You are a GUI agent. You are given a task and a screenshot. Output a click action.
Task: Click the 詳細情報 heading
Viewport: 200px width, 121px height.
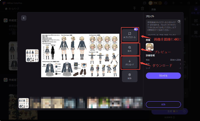[x=150, y=55]
